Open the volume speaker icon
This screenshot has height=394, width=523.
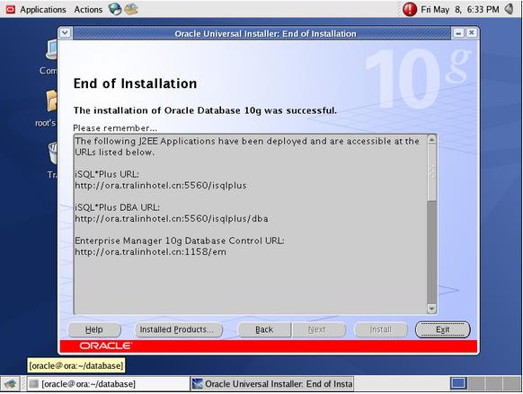(x=510, y=9)
